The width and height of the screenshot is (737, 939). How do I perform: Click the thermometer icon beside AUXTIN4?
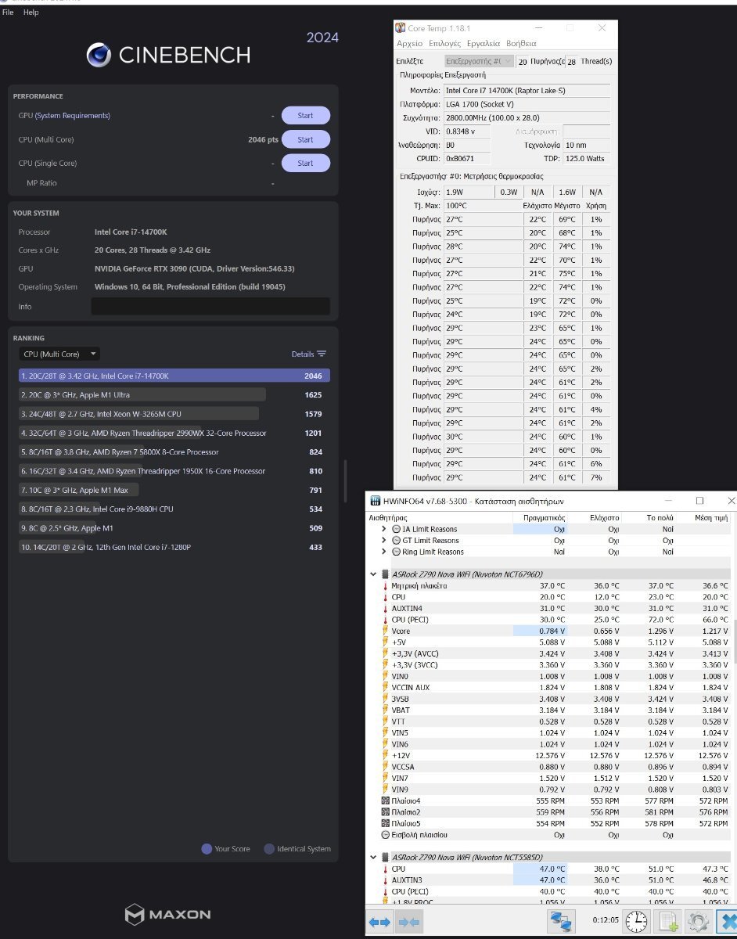click(385, 608)
